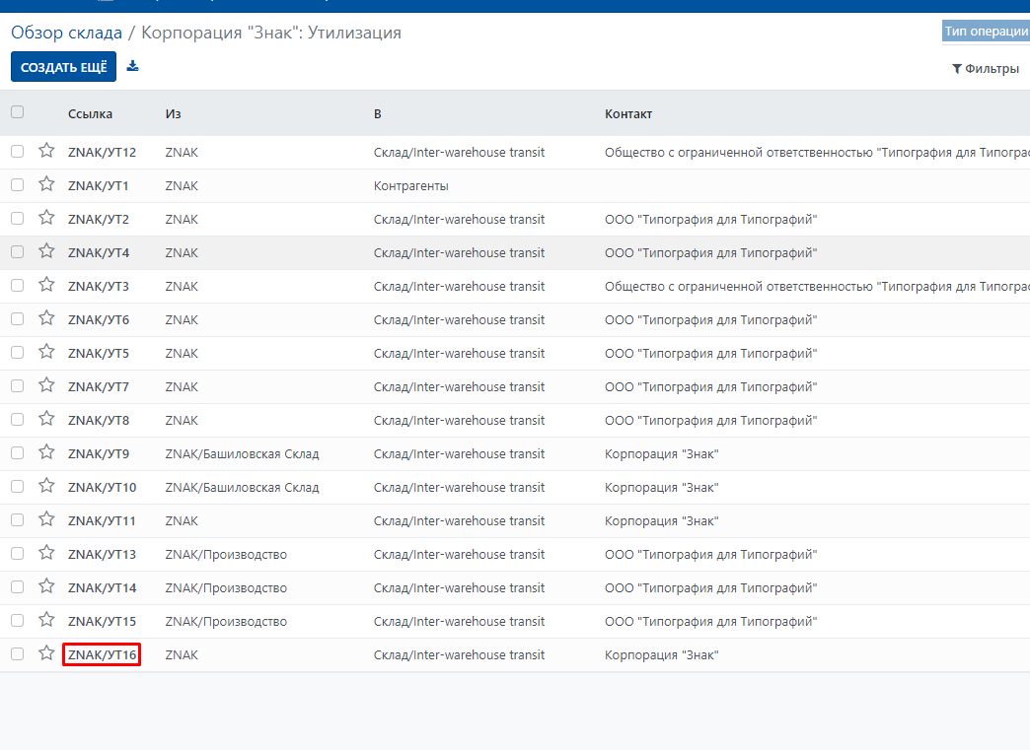1030x750 pixels.
Task: Star the ZNAK/УТ8 record
Action: (46, 419)
